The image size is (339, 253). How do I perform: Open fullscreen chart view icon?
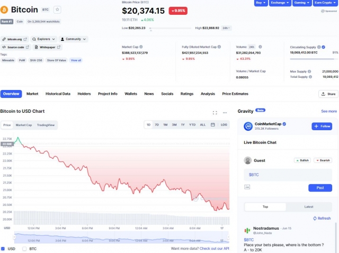coord(215,113)
